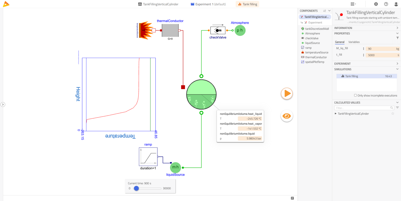
Task: Switch to the Variables tab
Action: pyautogui.click(x=354, y=42)
